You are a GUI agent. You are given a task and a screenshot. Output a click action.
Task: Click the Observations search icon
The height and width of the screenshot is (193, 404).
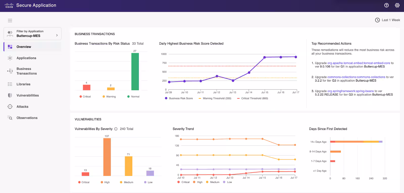[10, 118]
